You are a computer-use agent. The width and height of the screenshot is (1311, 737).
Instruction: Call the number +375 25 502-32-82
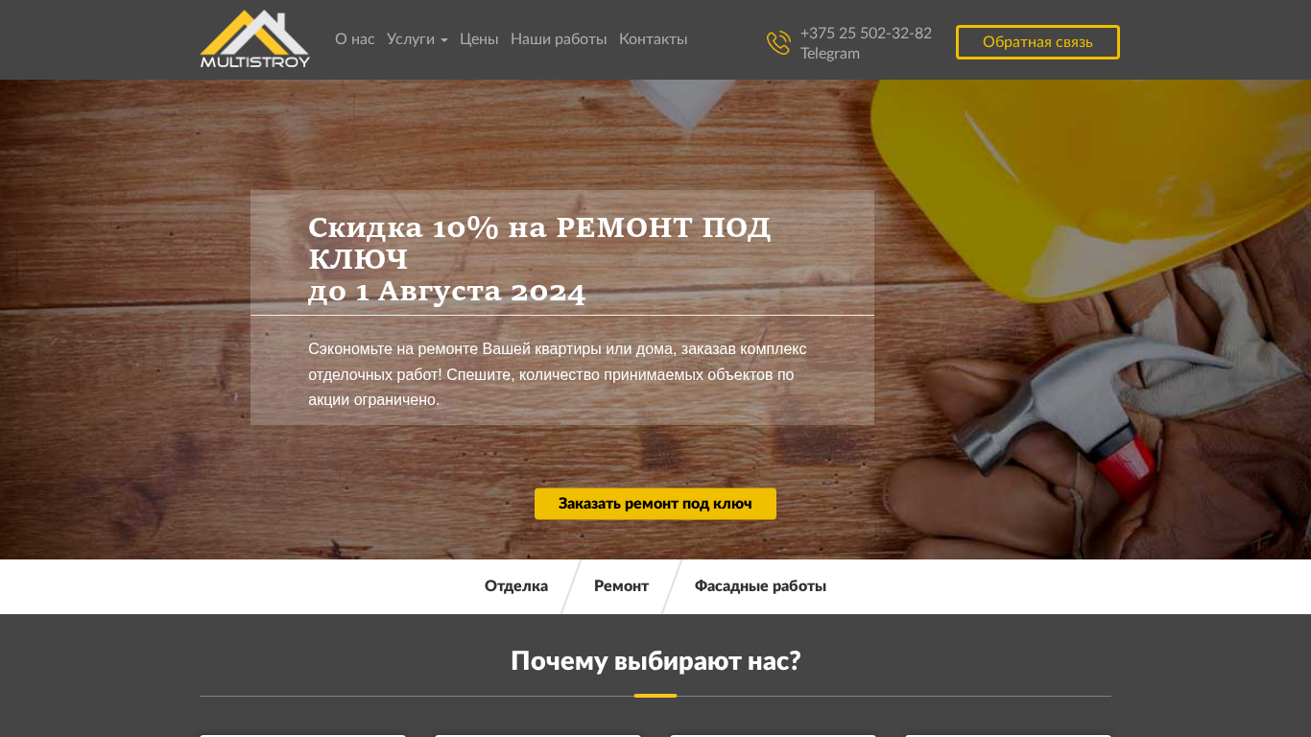(866, 33)
